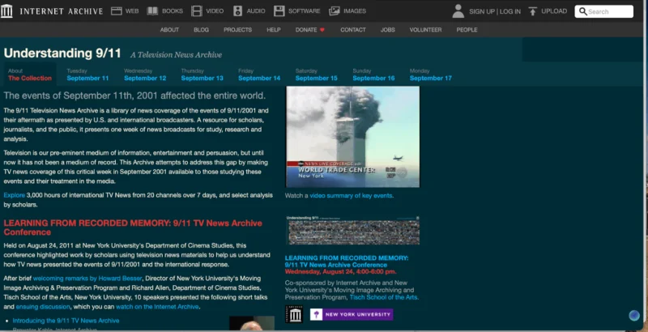The height and width of the screenshot is (332, 648).
Task: Click the Understanding 9/11 page title
Action: 62,53
